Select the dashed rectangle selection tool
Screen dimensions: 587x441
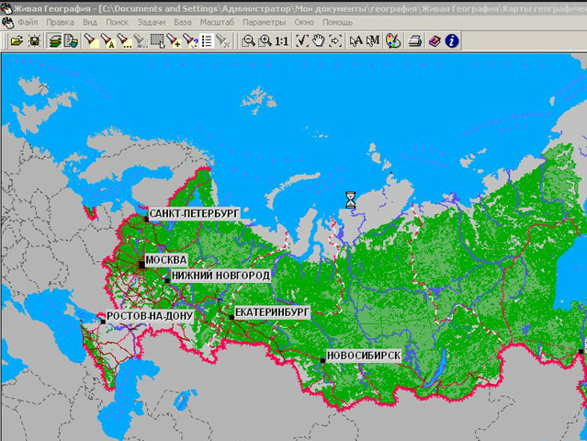[x=157, y=40]
